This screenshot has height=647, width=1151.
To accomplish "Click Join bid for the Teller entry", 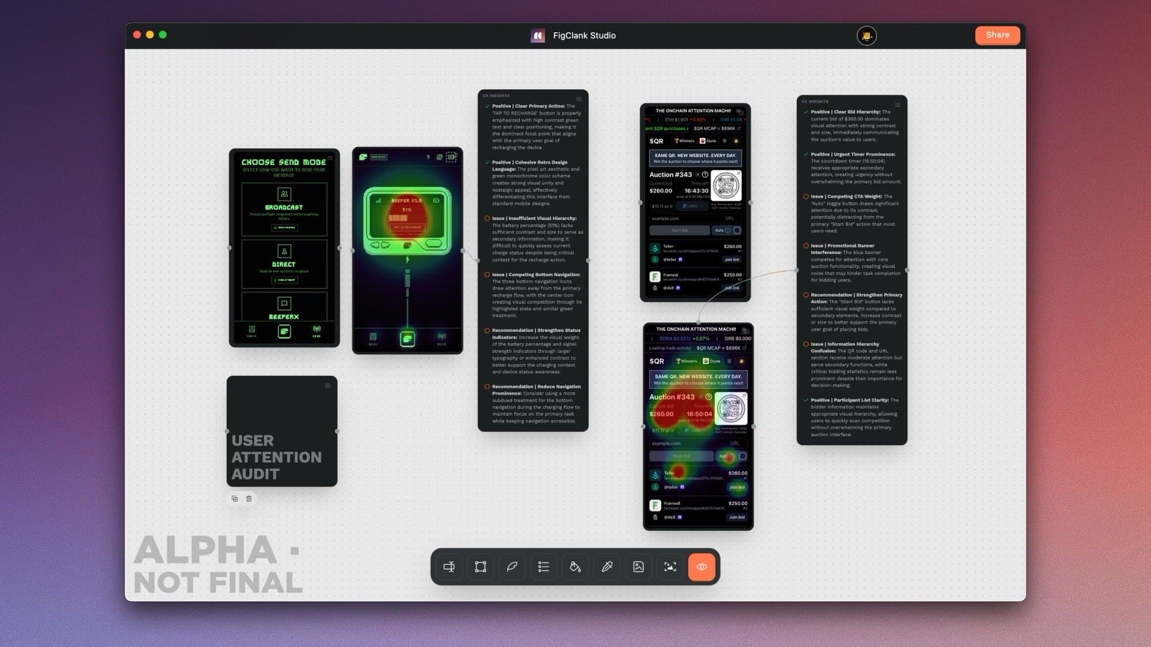I will [731, 259].
